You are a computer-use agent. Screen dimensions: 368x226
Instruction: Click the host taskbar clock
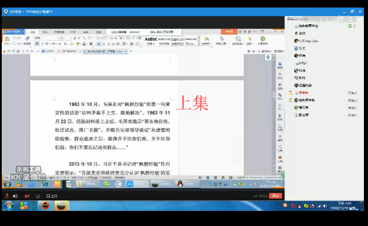(x=345, y=206)
